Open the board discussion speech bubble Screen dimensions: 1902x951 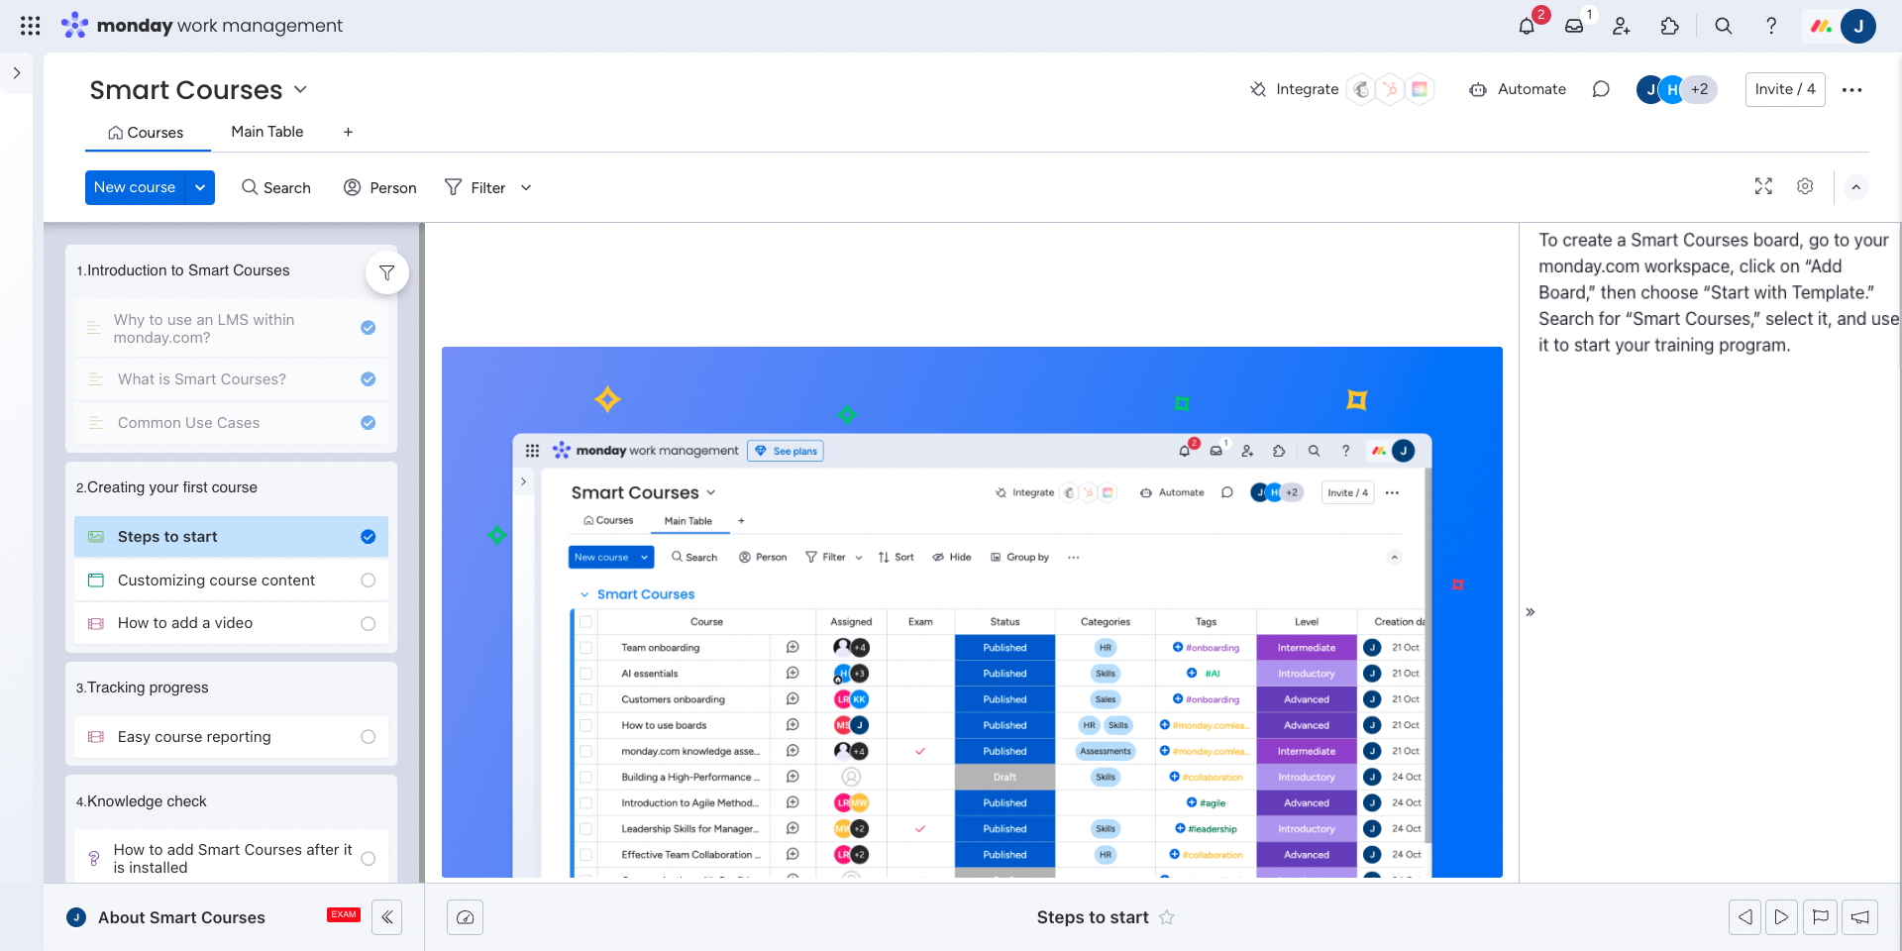click(1601, 89)
